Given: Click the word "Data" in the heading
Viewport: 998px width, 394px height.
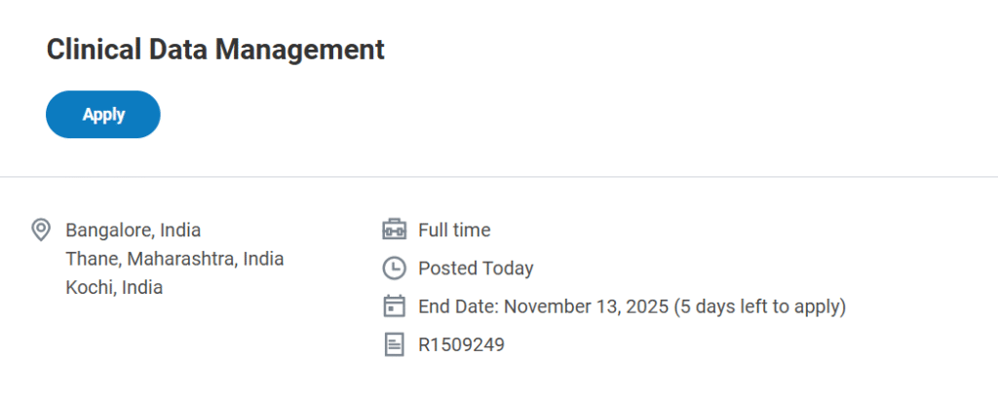Looking at the screenshot, I should (176, 50).
